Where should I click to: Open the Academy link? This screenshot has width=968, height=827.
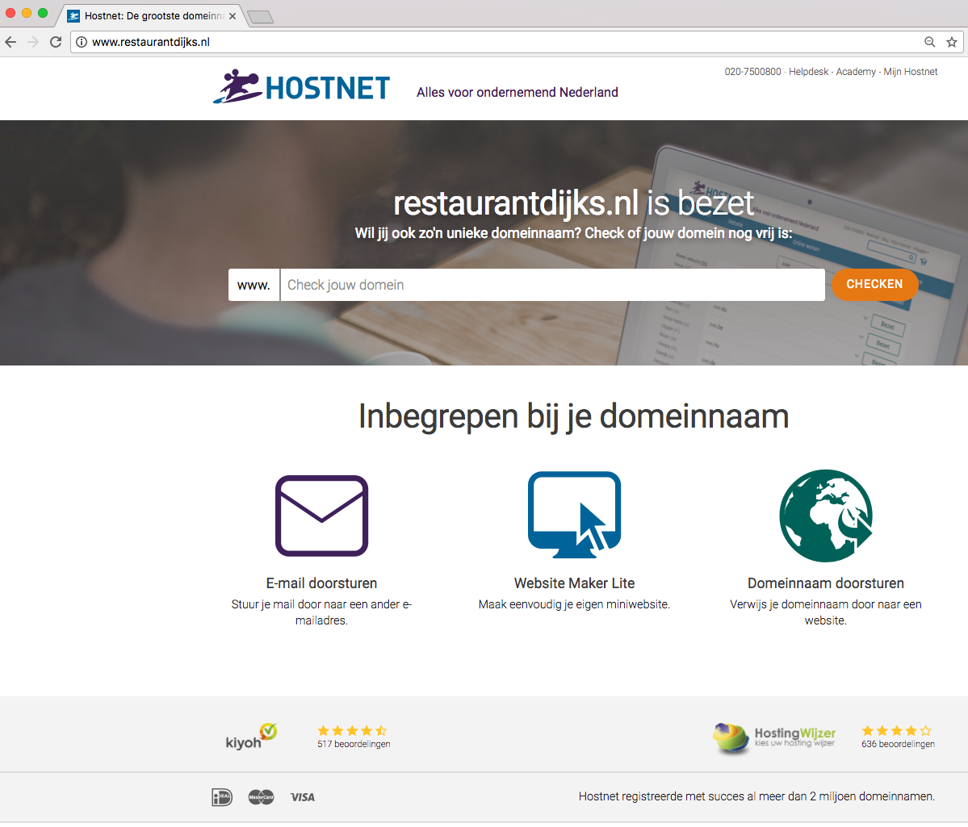pos(856,72)
